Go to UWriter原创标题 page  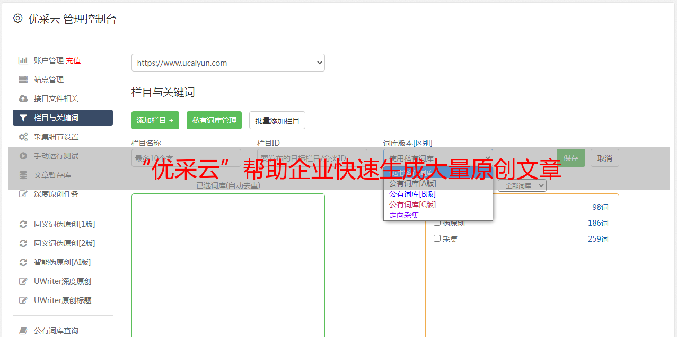click(63, 300)
